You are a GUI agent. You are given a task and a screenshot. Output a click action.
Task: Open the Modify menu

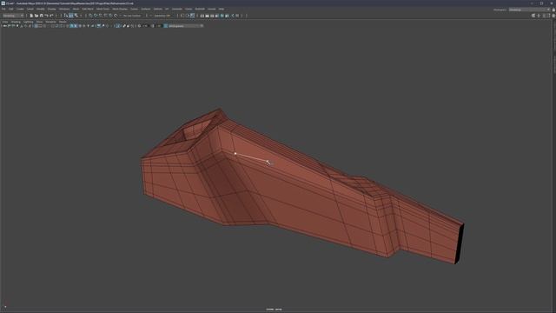(x=41, y=9)
